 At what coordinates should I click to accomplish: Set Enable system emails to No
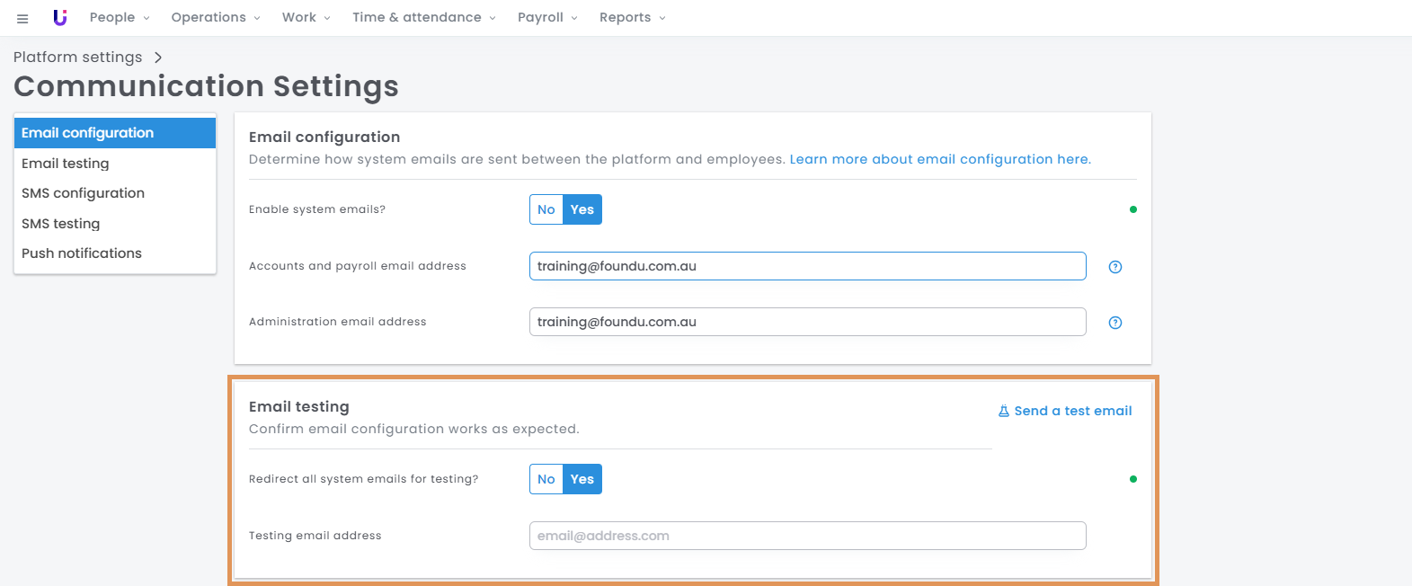(546, 209)
